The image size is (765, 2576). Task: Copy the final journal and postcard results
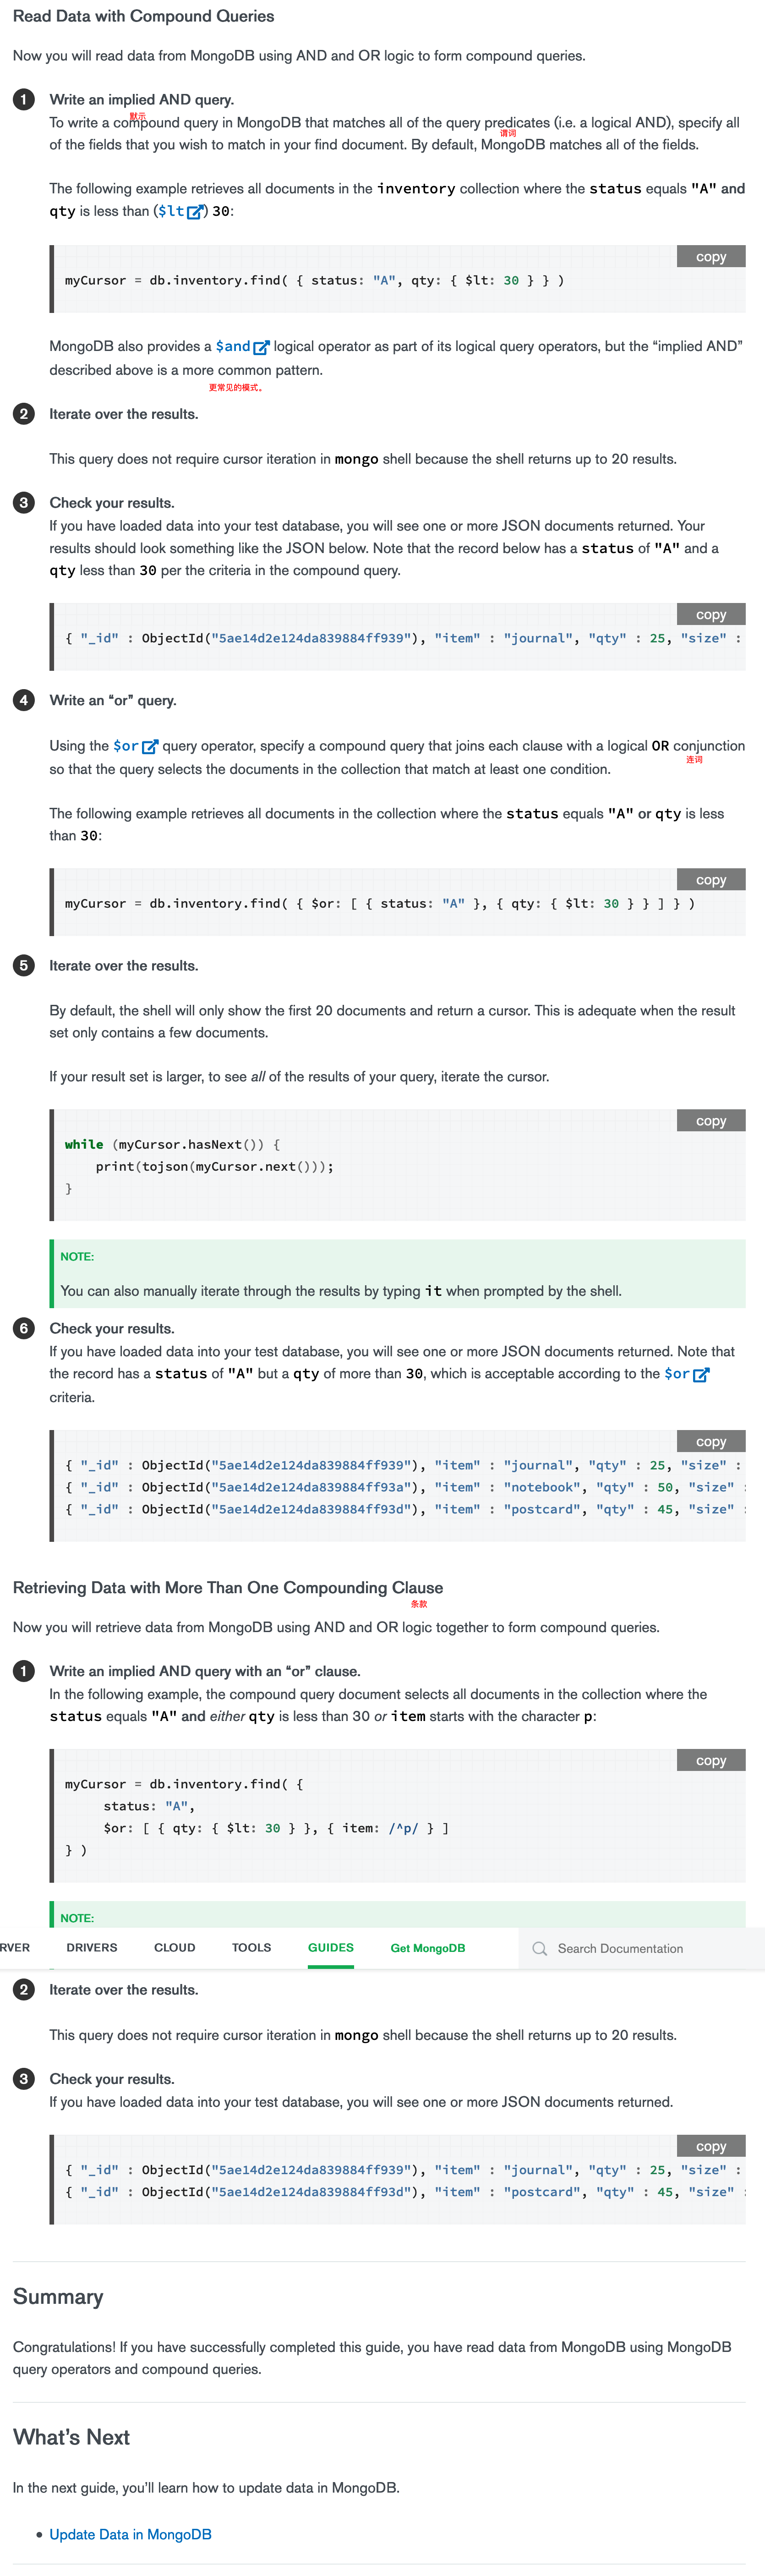point(710,2146)
